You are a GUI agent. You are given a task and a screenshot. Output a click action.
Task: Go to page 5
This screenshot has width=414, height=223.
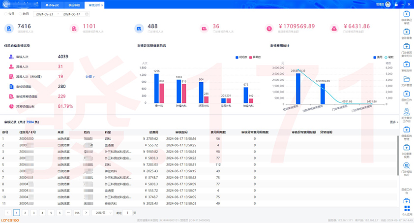(x=51, y=213)
